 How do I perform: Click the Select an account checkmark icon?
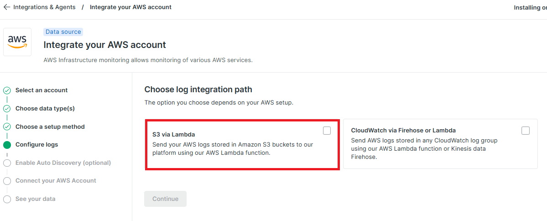coord(7,90)
